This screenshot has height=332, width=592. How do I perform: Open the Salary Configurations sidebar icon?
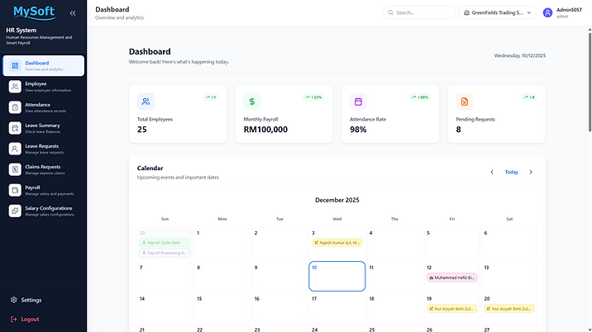pos(15,211)
